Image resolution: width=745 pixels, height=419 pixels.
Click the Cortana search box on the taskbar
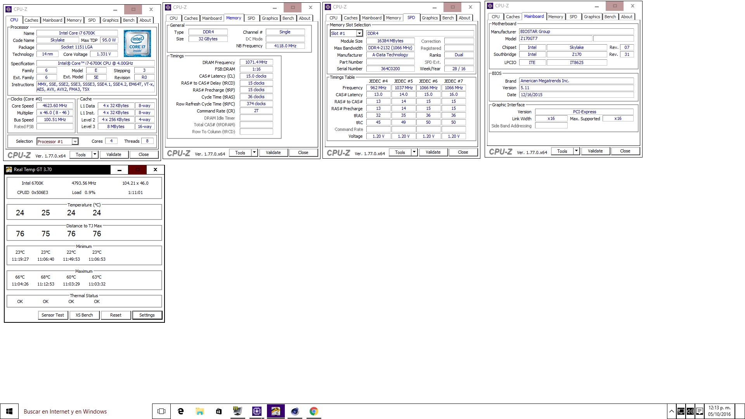pyautogui.click(x=85, y=411)
